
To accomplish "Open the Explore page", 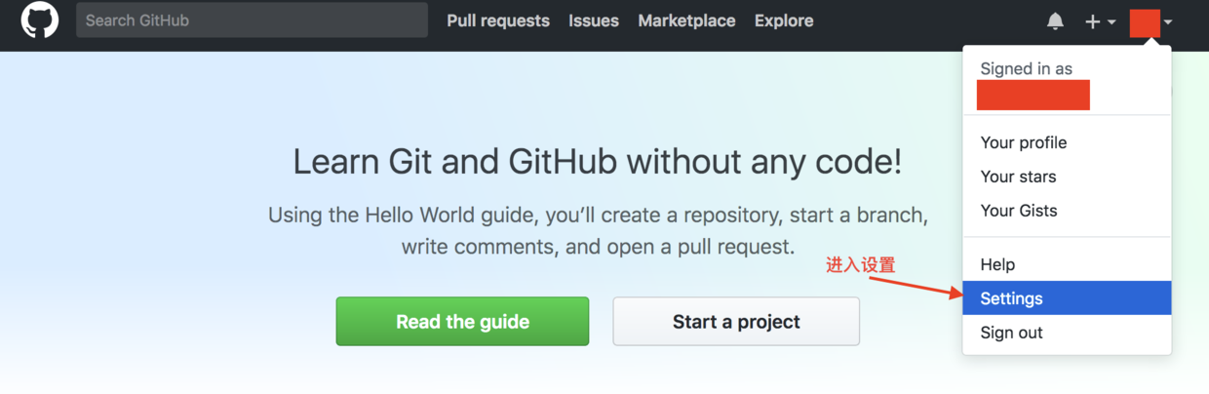I will pyautogui.click(x=784, y=20).
